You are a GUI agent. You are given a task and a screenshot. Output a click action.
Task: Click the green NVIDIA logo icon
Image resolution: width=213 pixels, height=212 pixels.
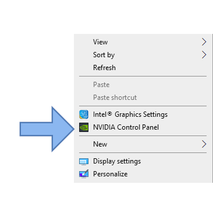(84, 127)
